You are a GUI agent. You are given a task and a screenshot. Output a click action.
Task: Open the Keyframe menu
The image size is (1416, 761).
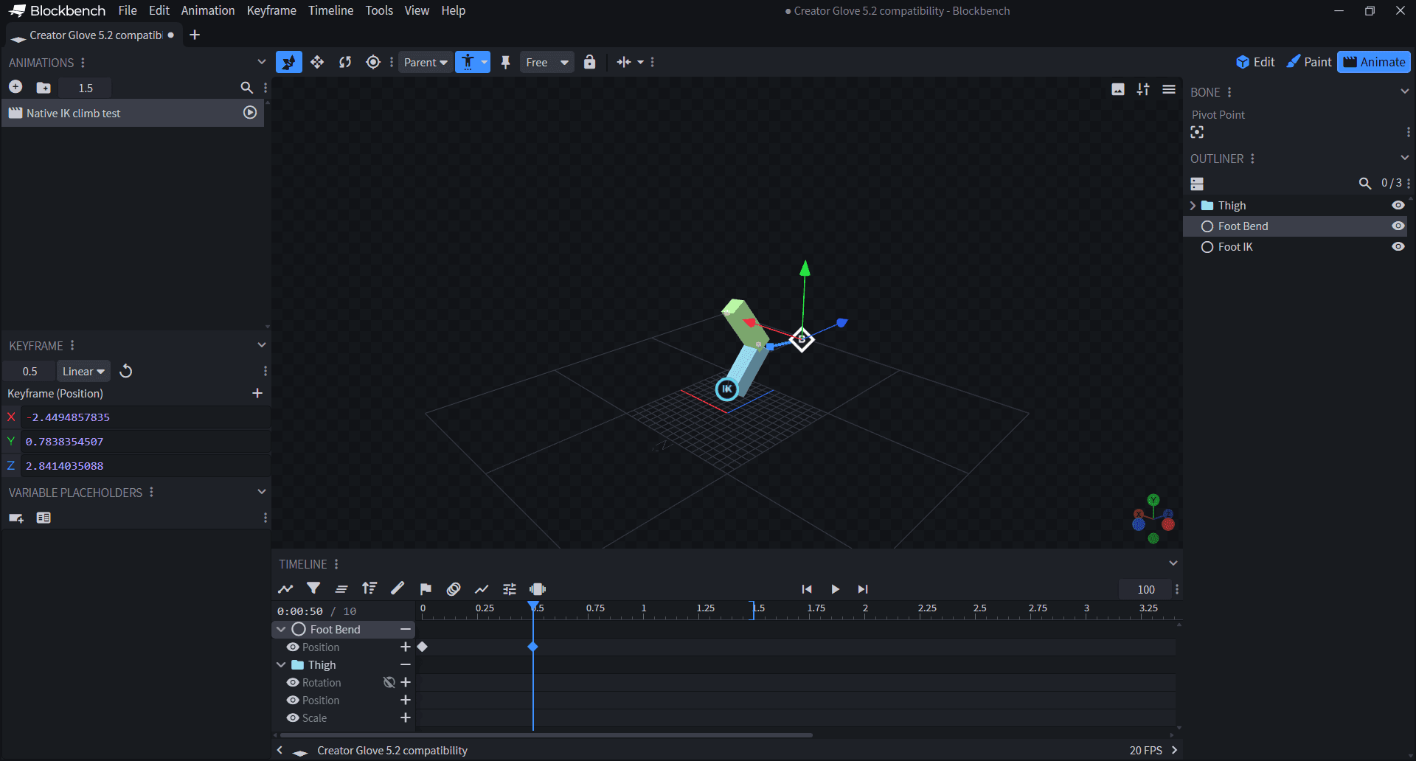(x=271, y=10)
